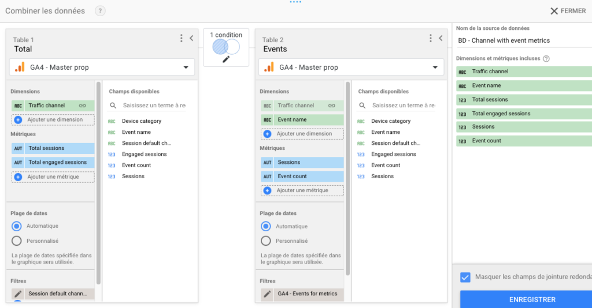The width and height of the screenshot is (592, 308).
Task: Click Event name in included fields list
Action: (x=524, y=86)
